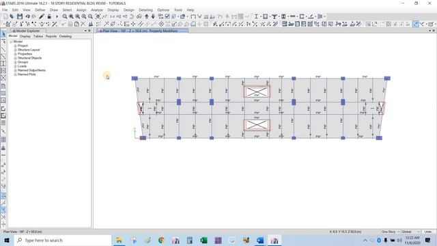Move up one story arrow
Viewport: 437px width, 246px height.
pyautogui.click(x=147, y=16)
